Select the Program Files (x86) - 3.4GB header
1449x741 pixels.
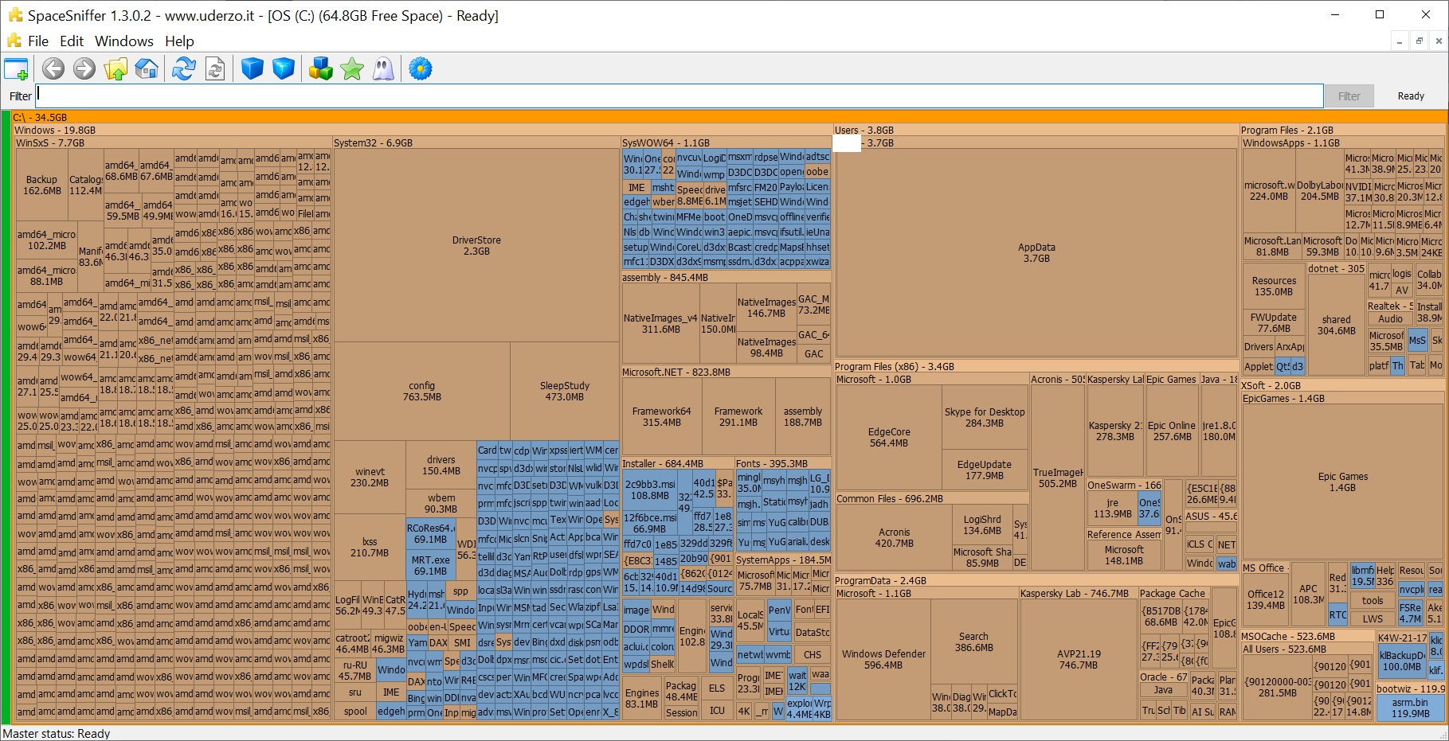click(x=1036, y=367)
